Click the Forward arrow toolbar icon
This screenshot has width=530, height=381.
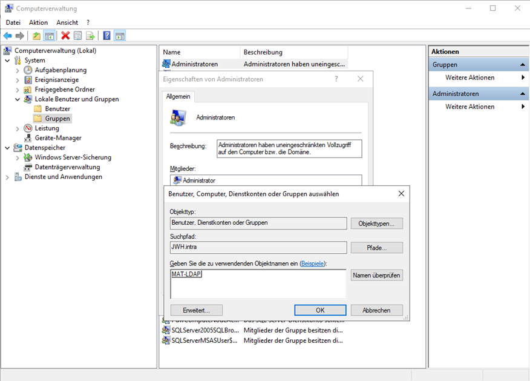coord(20,36)
